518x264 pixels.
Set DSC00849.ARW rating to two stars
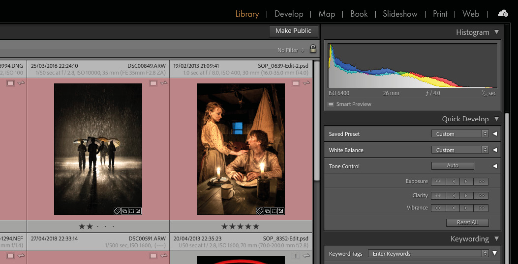pos(90,226)
